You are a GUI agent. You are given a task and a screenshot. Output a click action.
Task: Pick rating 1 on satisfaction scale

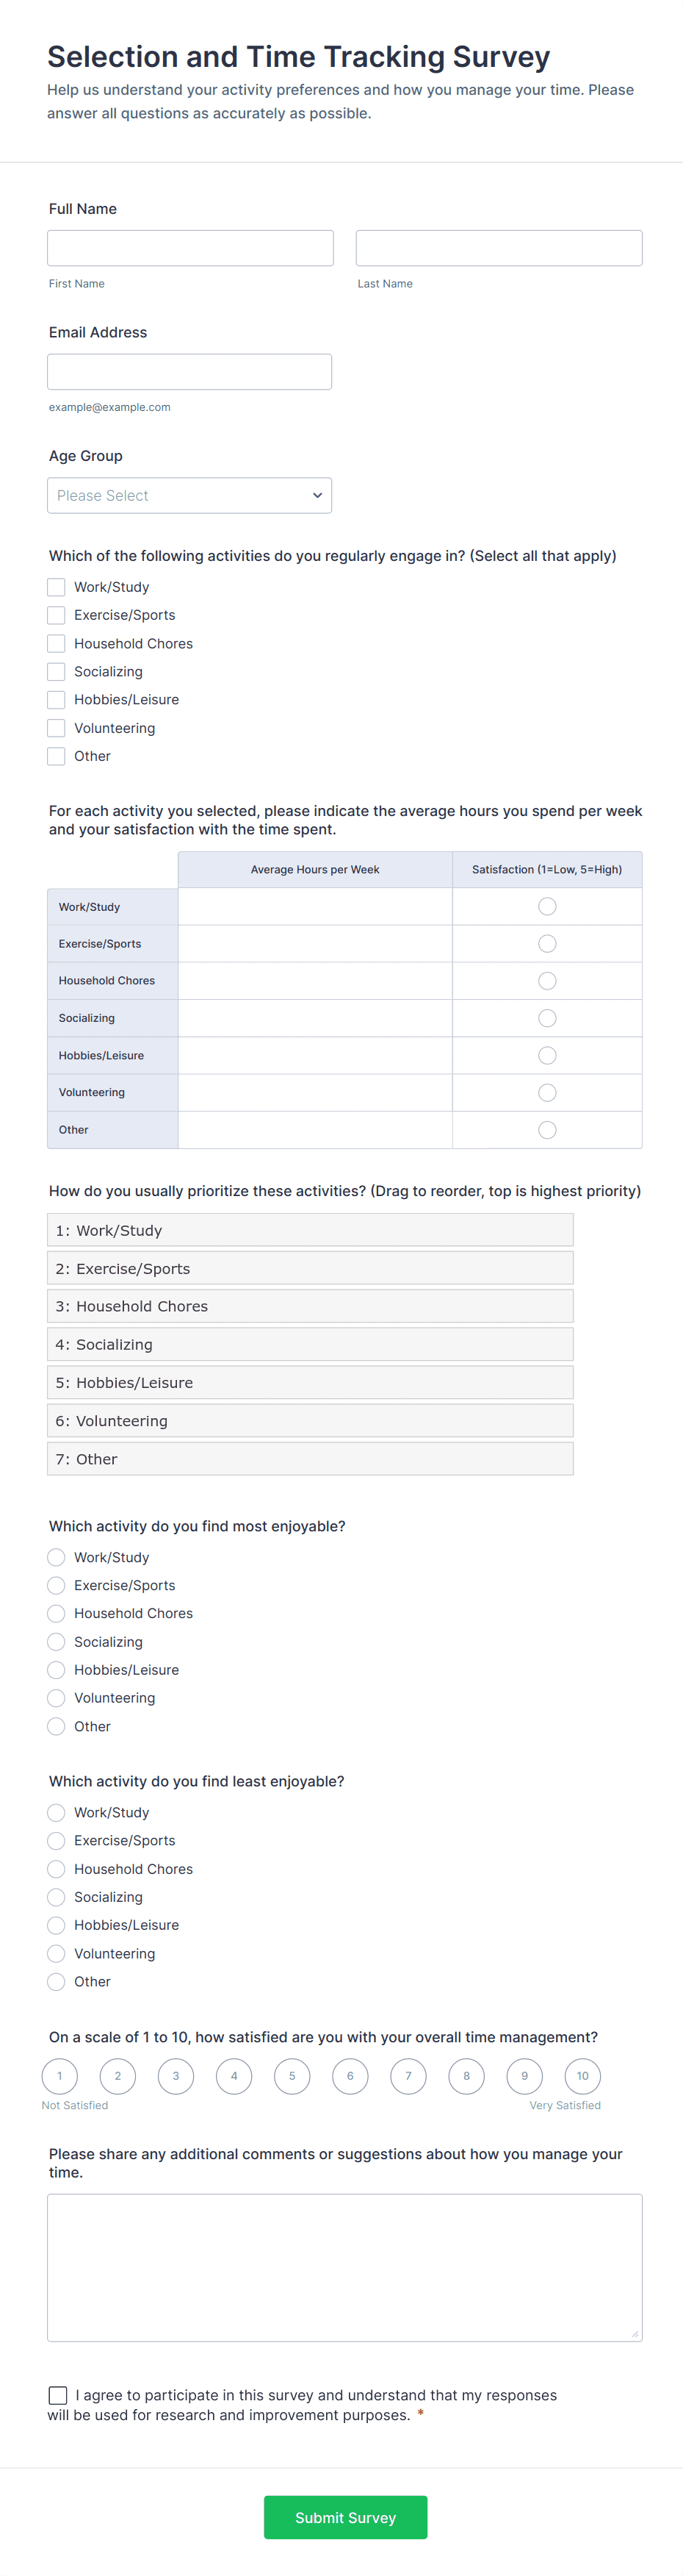tap(60, 2076)
